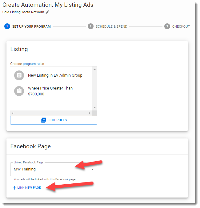Select the Where Price Greater Than $700,000 rule
The width and height of the screenshot is (200, 208).
pos(50,91)
